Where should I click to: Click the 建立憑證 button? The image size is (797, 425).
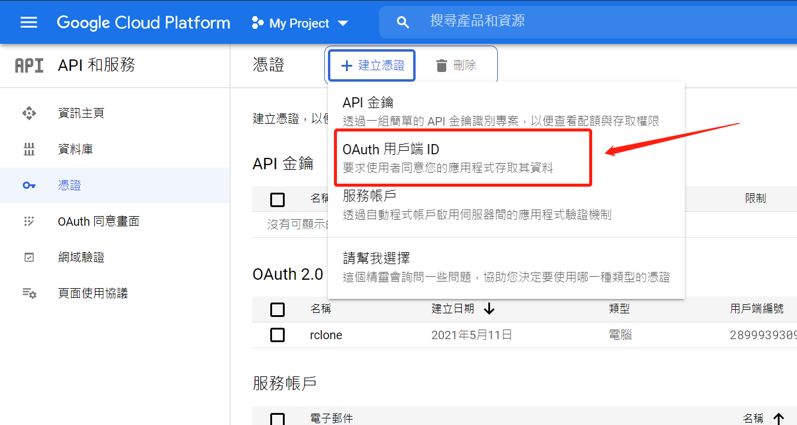[372, 65]
